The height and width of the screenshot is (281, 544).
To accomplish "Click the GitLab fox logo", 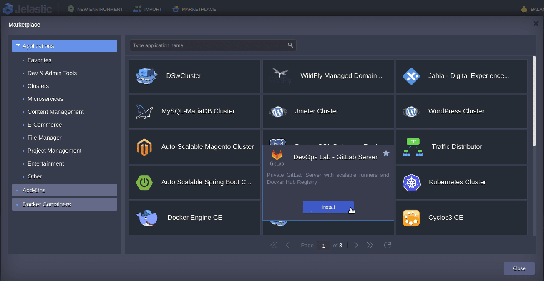I will pyautogui.click(x=277, y=157).
